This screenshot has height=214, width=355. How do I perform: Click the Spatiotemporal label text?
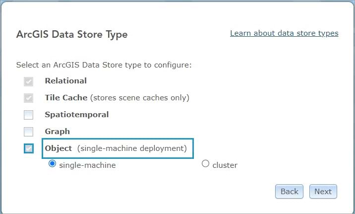coord(77,115)
